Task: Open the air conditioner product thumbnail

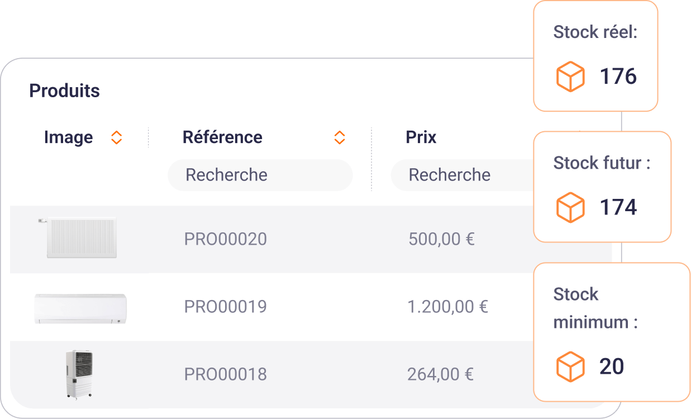Action: (x=80, y=308)
